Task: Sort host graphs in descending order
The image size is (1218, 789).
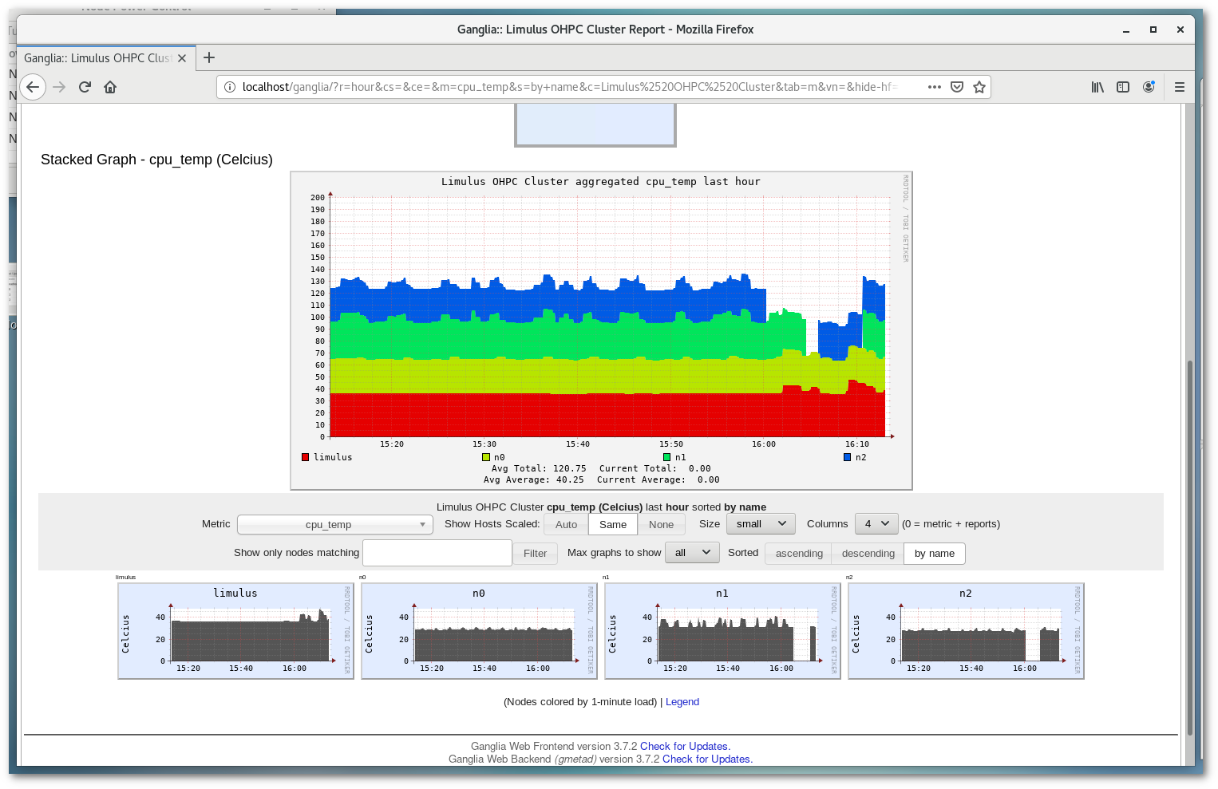Action: pos(868,554)
